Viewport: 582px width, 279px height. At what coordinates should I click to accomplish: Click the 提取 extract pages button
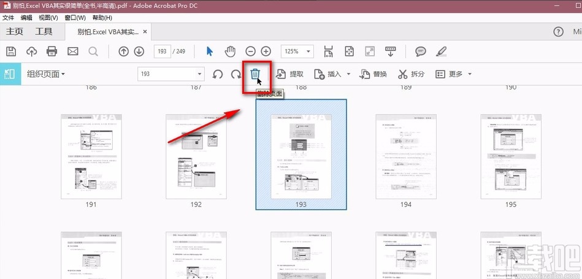pos(290,74)
